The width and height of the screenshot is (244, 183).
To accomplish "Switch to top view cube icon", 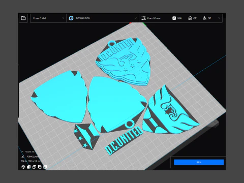I will coord(34,167).
